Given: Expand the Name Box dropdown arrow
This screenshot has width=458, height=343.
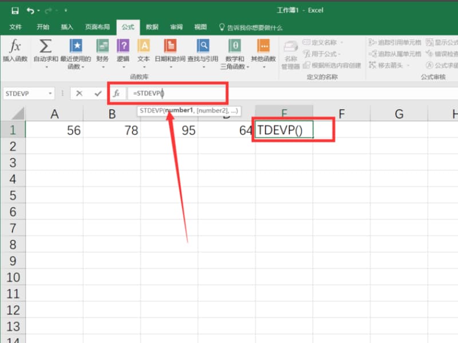Looking at the screenshot, I should point(50,93).
